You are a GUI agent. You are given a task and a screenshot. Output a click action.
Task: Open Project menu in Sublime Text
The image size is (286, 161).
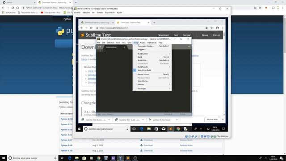[x=143, y=43]
